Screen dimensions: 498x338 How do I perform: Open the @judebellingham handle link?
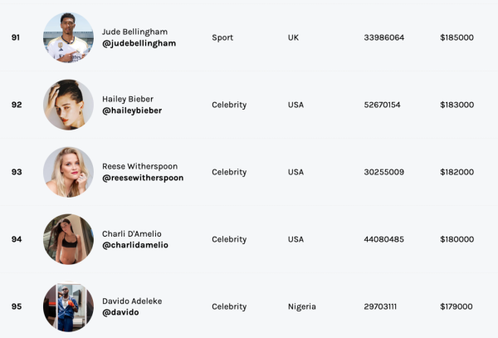click(x=139, y=43)
